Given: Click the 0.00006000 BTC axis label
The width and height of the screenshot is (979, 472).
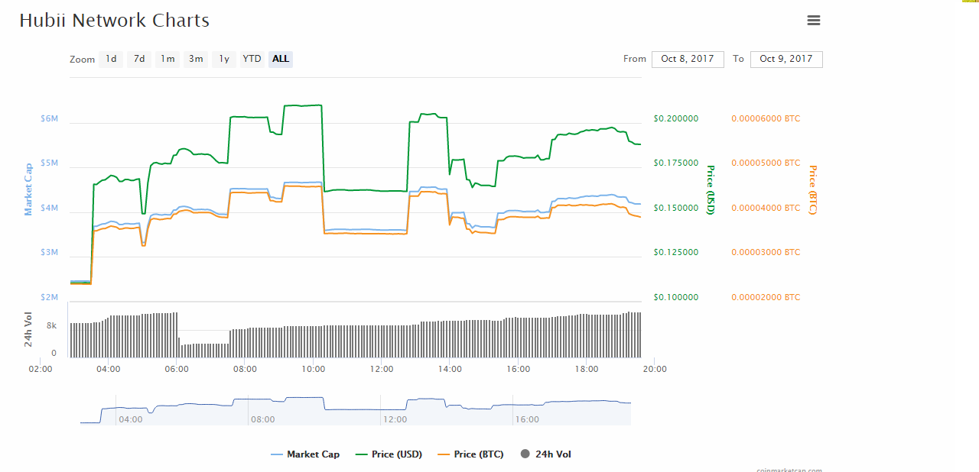Looking at the screenshot, I should pos(766,118).
